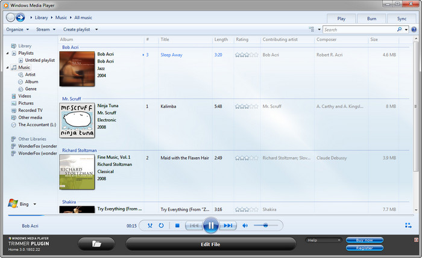
Task: Pause the current song
Action: (x=211, y=226)
